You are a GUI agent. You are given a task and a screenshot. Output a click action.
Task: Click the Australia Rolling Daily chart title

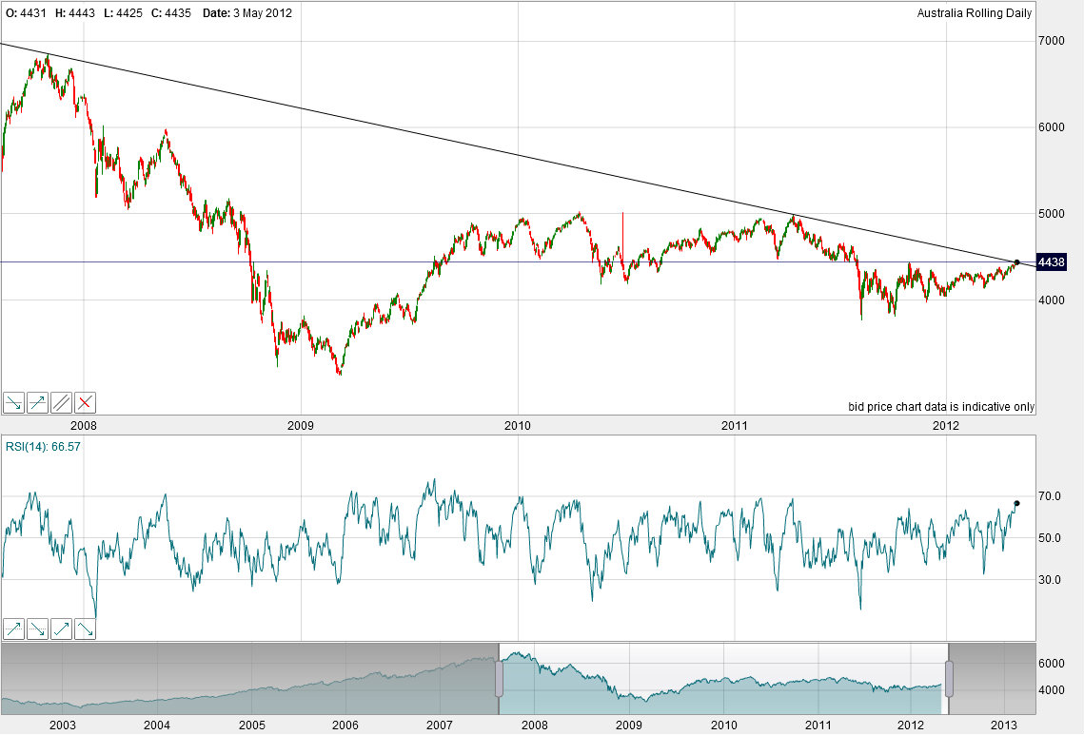click(975, 13)
